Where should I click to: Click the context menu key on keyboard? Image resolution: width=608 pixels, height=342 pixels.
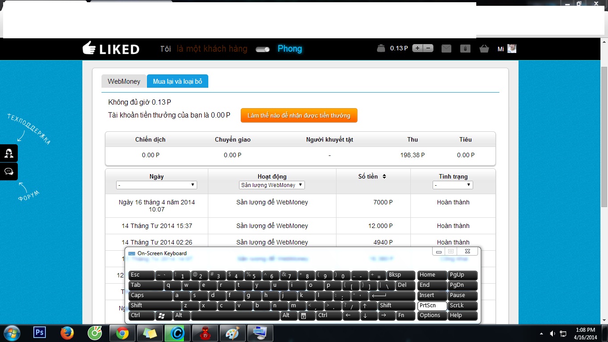[x=307, y=316]
